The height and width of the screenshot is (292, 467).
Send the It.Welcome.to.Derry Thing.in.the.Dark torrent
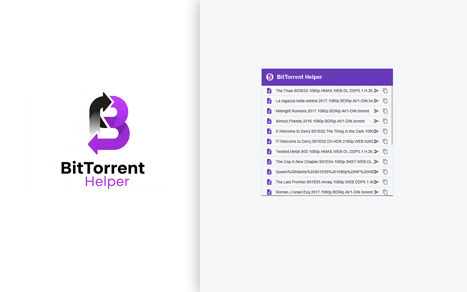(x=377, y=131)
